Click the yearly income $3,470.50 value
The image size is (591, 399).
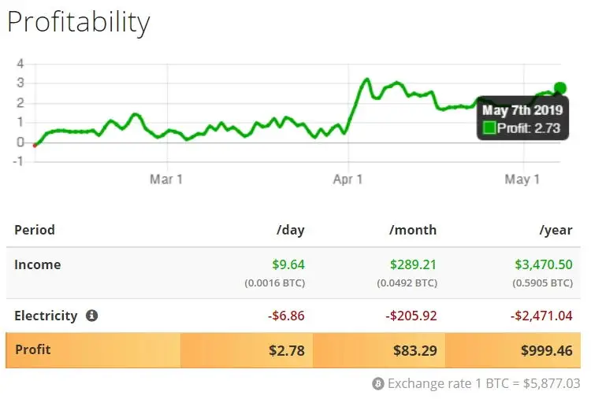pyautogui.click(x=541, y=265)
